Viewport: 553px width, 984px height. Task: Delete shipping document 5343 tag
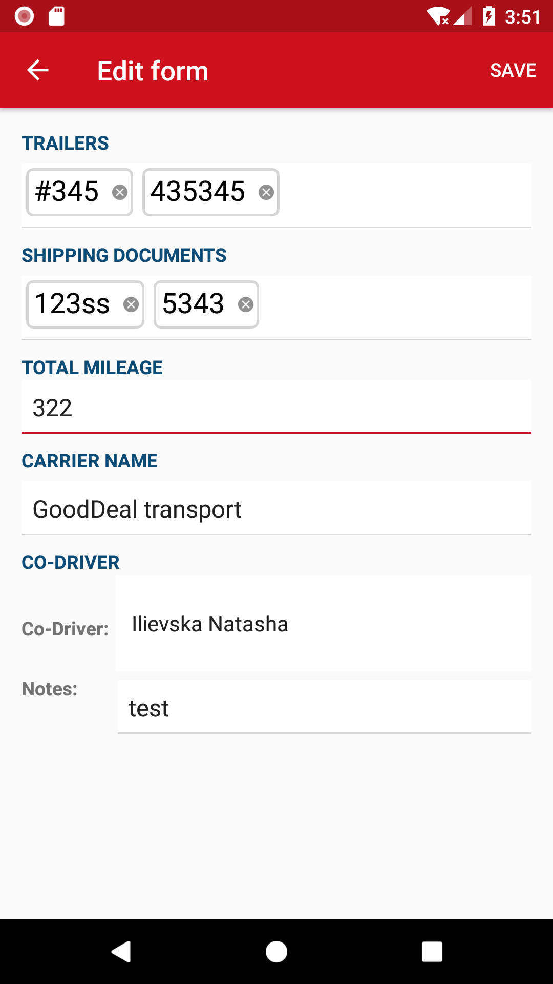coord(246,304)
